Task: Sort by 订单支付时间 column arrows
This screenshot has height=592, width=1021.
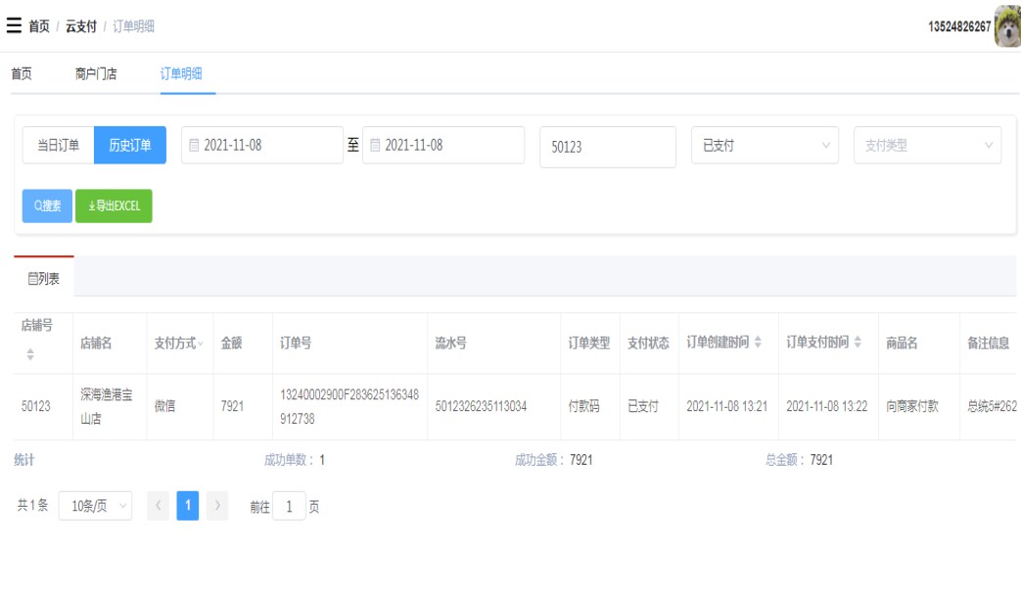Action: pos(859,342)
